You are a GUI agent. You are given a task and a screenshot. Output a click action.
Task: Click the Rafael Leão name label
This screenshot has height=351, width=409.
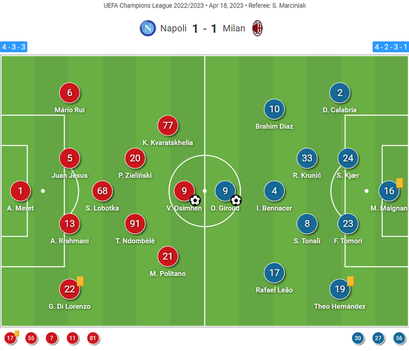click(x=274, y=290)
